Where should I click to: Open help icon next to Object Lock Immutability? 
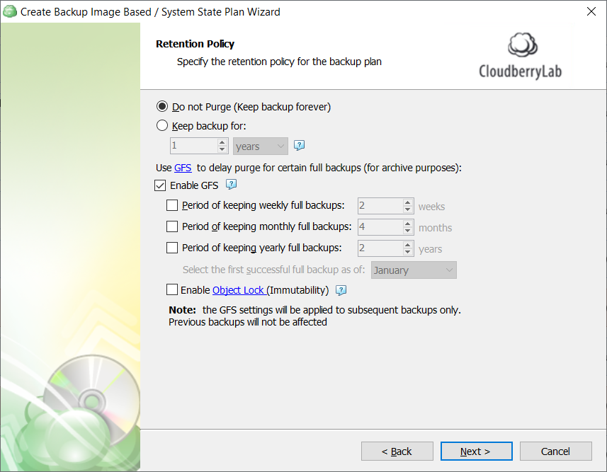click(x=341, y=290)
